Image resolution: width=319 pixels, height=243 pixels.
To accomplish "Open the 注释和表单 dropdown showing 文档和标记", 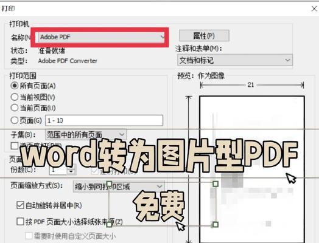I will 235,60.
